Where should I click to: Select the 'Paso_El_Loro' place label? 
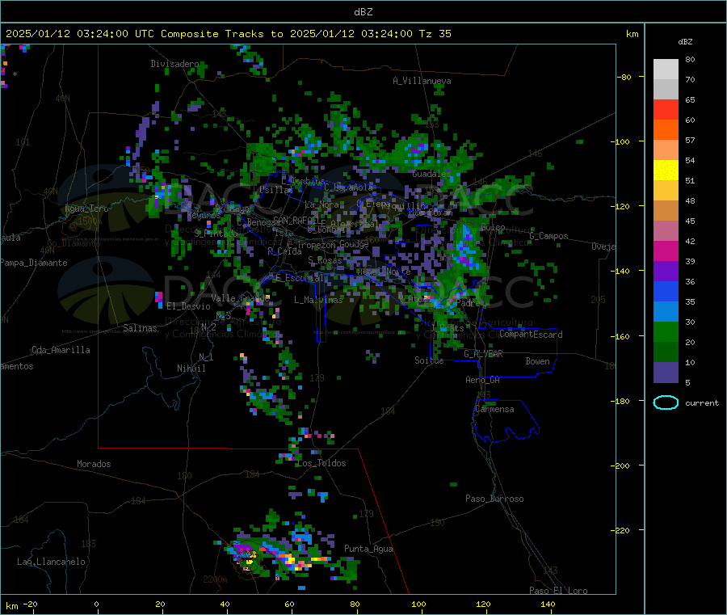click(558, 591)
